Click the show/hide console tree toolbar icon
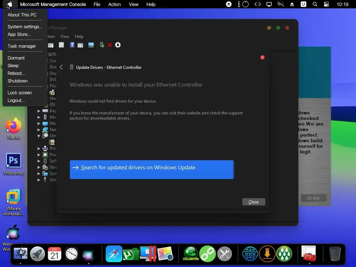The image size is (356, 267). (x=51, y=45)
